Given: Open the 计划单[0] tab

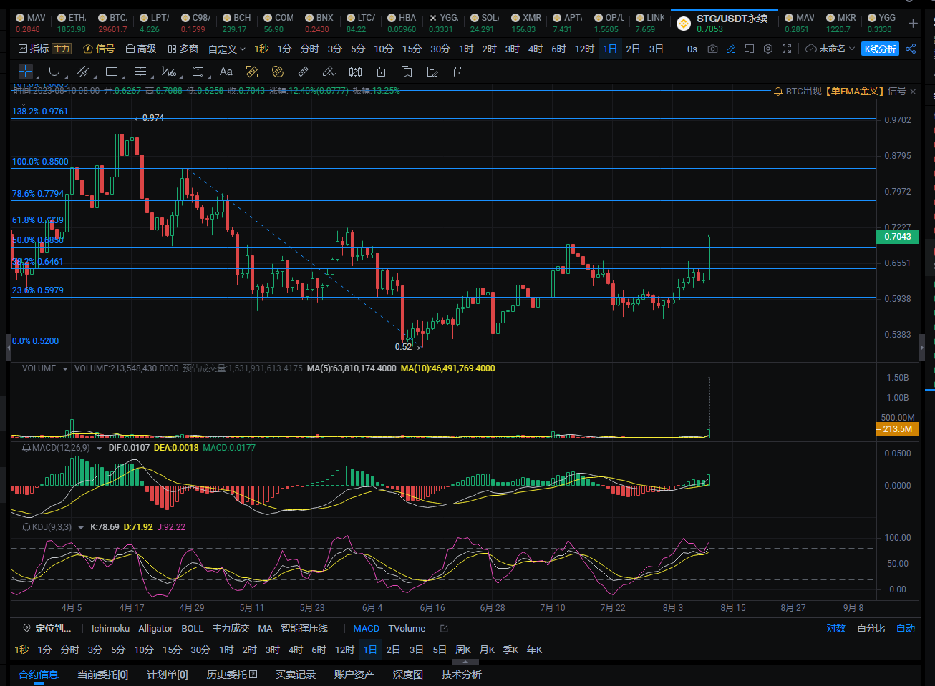Looking at the screenshot, I should tap(168, 675).
